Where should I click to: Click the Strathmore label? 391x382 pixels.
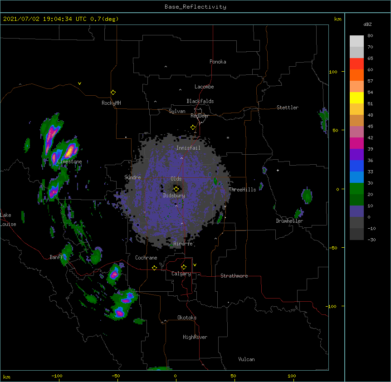[234, 276]
